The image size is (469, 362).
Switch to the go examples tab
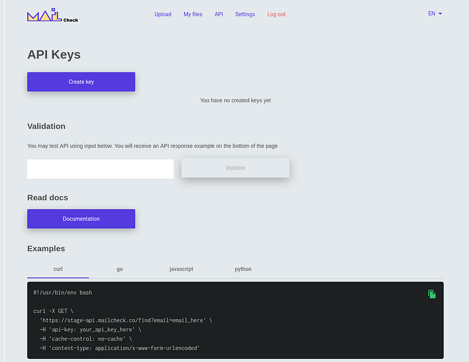(x=119, y=269)
